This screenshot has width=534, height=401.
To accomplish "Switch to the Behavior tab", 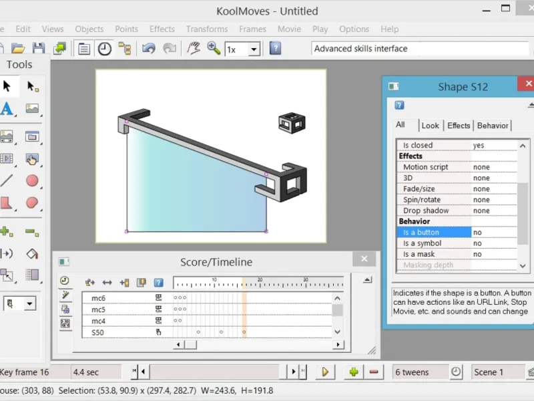I will coord(493,126).
